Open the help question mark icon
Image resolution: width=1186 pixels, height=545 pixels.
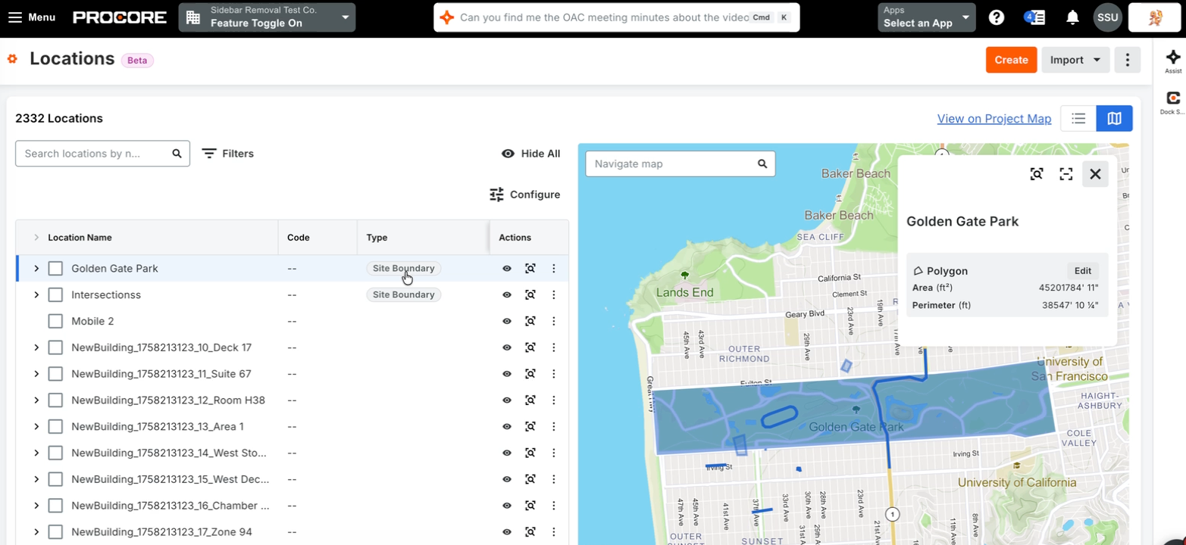click(997, 17)
